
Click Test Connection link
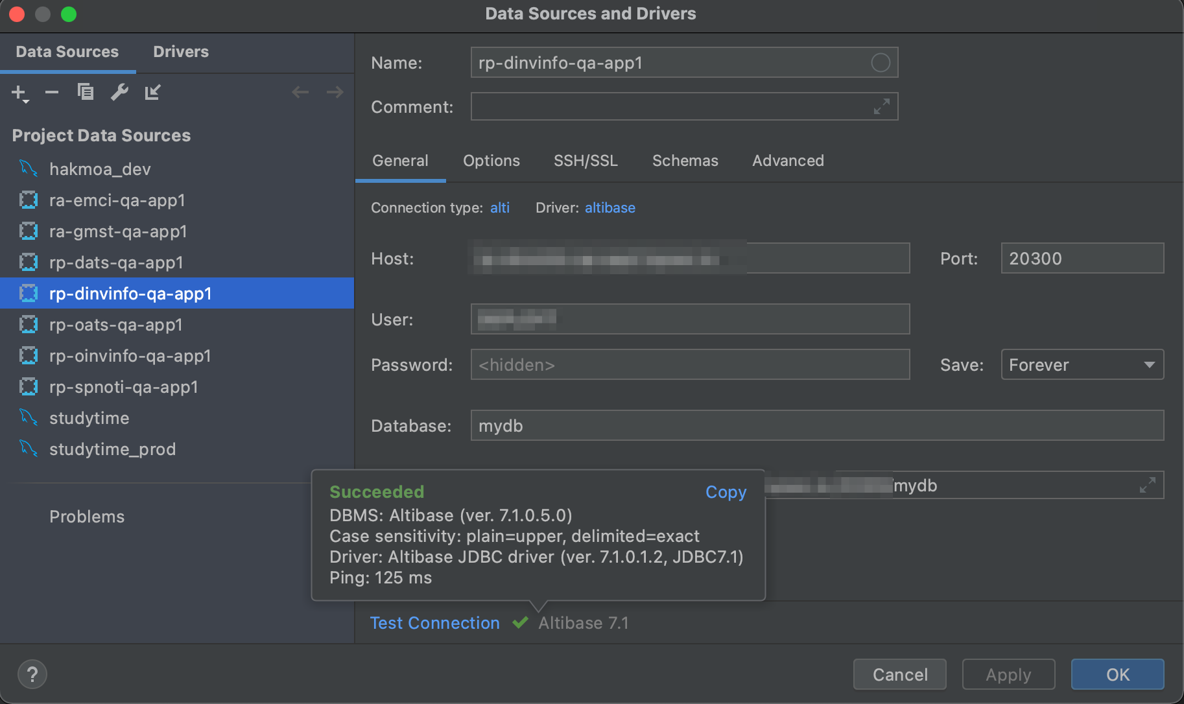435,623
